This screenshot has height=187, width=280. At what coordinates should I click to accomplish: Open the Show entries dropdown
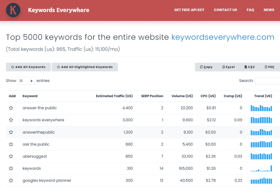click(26, 81)
